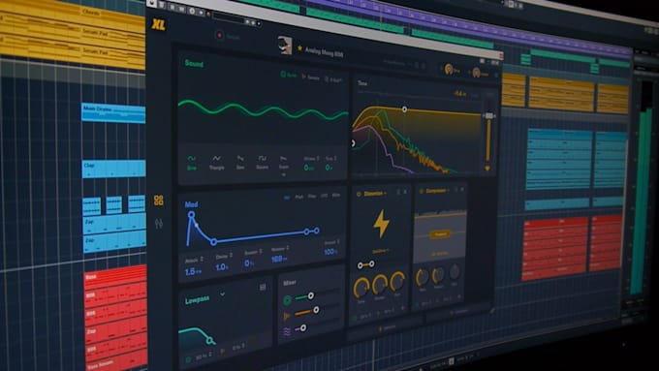Click the Release value 169
659x371 pixels.
(278, 259)
